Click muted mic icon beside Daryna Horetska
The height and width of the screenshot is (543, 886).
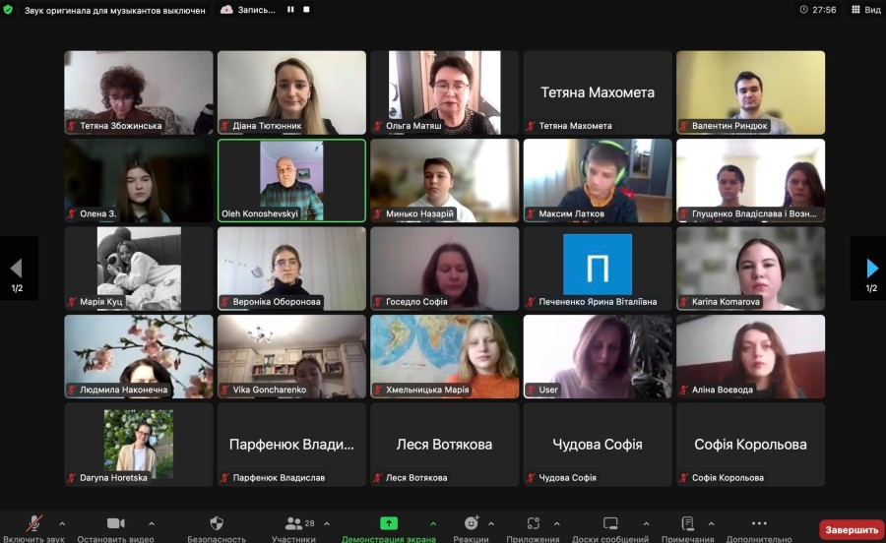(72, 478)
